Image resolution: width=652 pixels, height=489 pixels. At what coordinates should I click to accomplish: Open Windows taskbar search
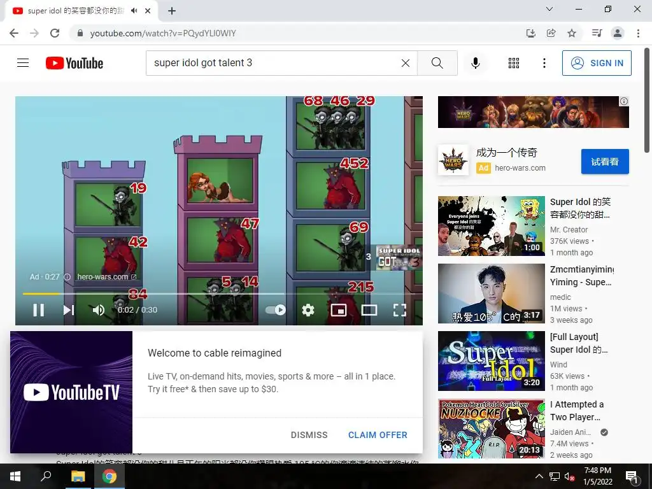click(x=46, y=476)
